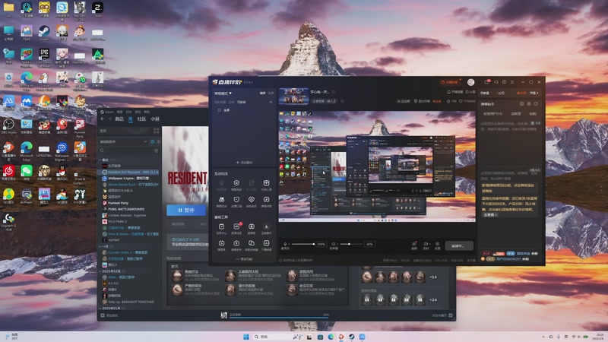The height and width of the screenshot is (342, 608).
Task: Open the basic tools icon with red badge
Action: pyautogui.click(x=236, y=226)
